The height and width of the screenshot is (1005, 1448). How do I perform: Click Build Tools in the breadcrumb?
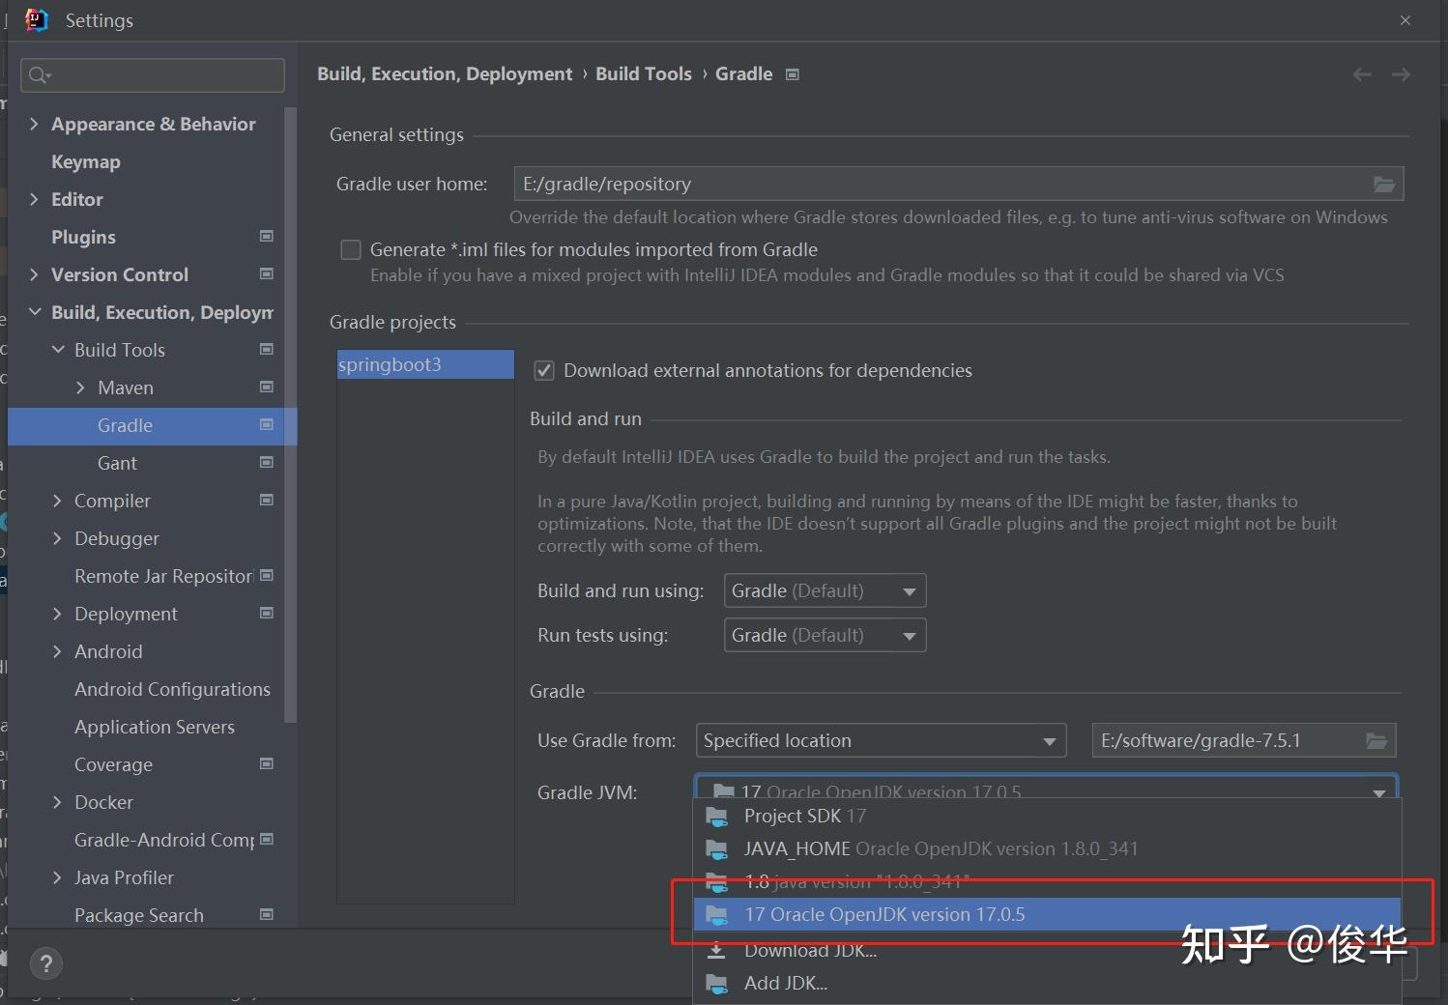pyautogui.click(x=644, y=74)
